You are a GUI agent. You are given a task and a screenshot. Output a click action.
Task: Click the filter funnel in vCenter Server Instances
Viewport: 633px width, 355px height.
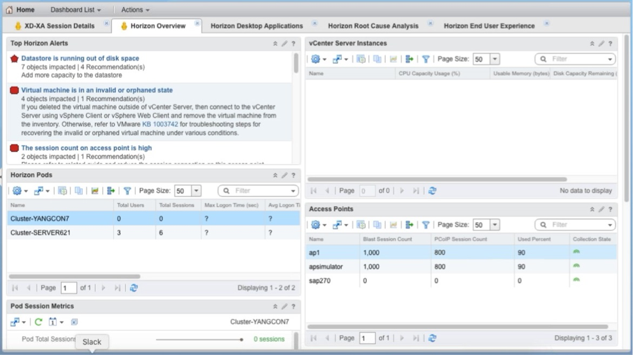[x=425, y=59]
